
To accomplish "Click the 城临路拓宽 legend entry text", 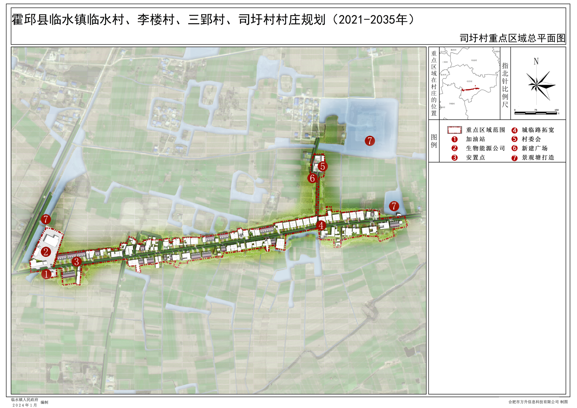I will [538, 130].
